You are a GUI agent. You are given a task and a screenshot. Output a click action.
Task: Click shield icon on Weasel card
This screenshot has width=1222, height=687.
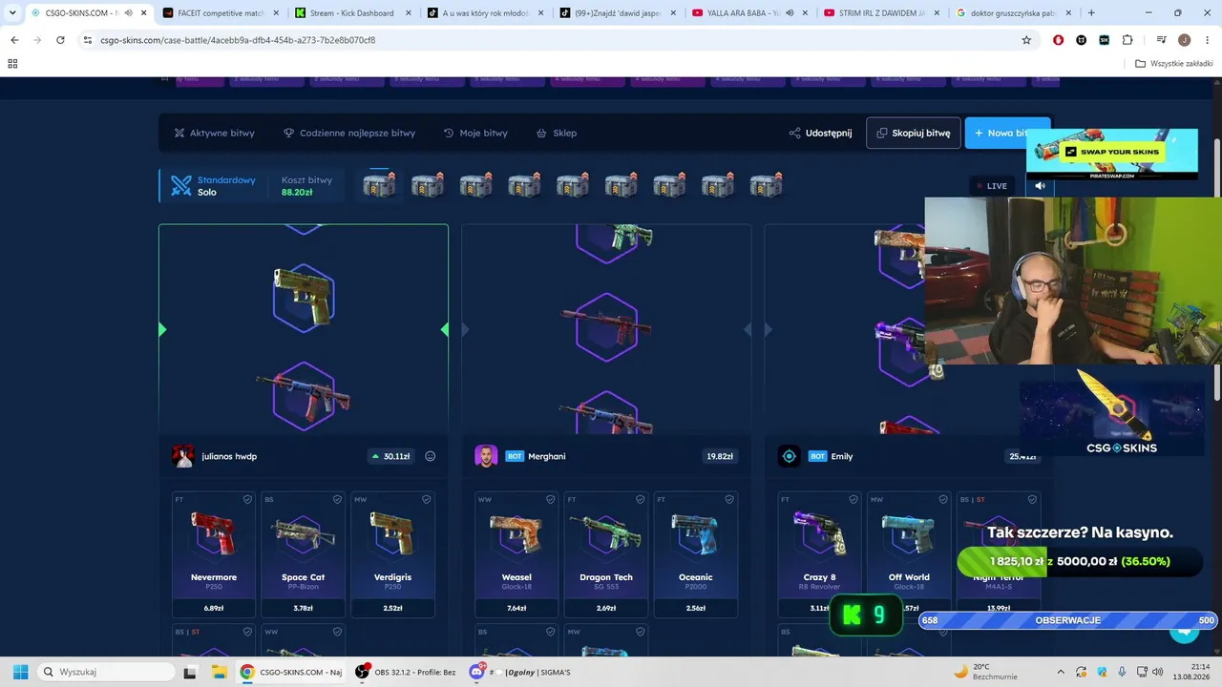coord(550,499)
